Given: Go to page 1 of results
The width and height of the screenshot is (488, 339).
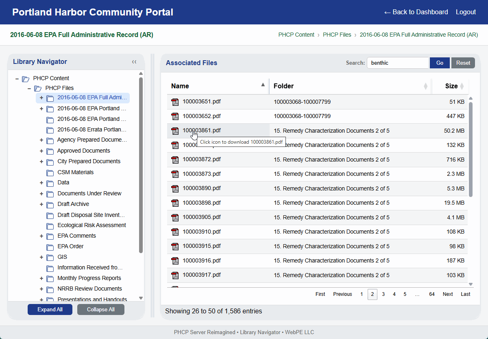Looking at the screenshot, I should 362,294.
